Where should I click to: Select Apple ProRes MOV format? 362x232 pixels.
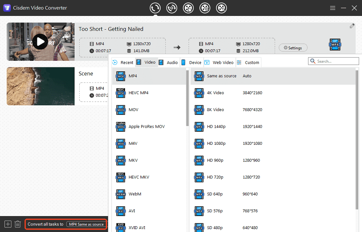pos(149,127)
